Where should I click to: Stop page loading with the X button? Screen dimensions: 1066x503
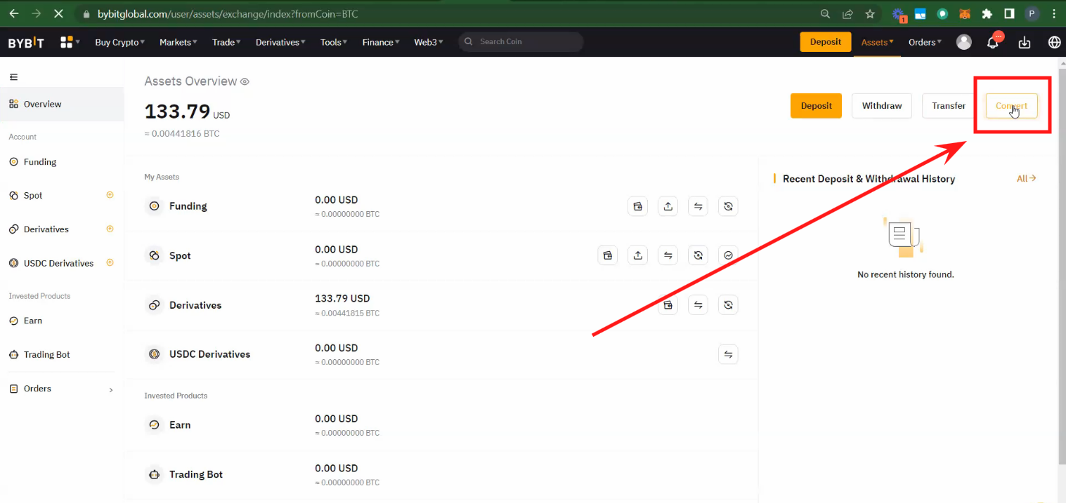tap(57, 13)
